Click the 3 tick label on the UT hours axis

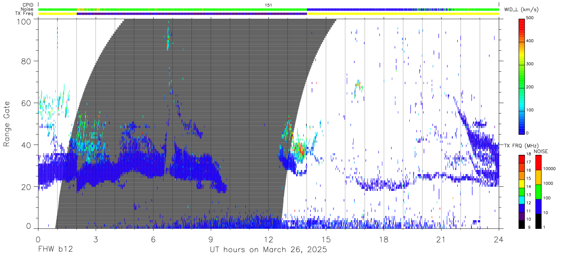[x=95, y=238]
